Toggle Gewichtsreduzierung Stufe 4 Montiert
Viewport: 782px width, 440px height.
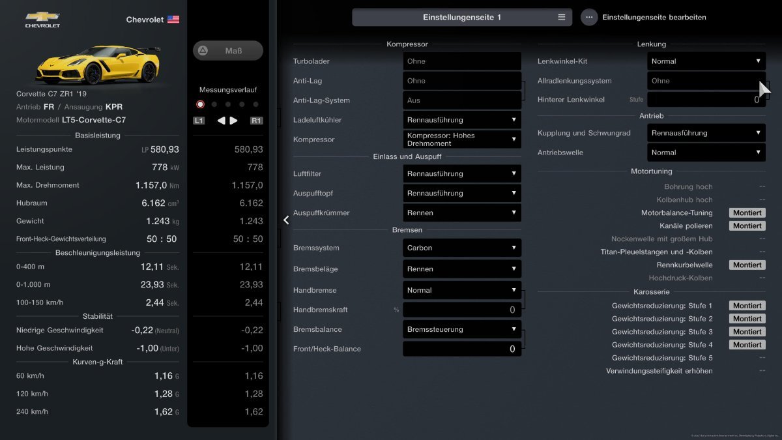pos(747,345)
